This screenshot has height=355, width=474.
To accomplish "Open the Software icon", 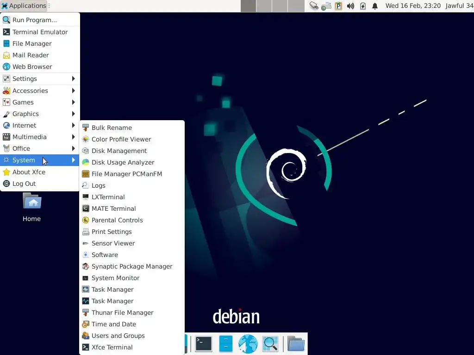I will pyautogui.click(x=86, y=255).
